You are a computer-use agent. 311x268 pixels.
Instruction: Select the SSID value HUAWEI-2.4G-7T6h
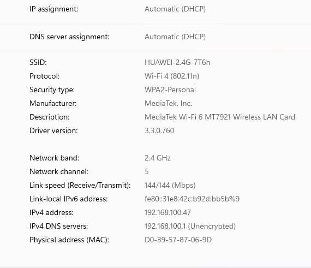tap(177, 62)
